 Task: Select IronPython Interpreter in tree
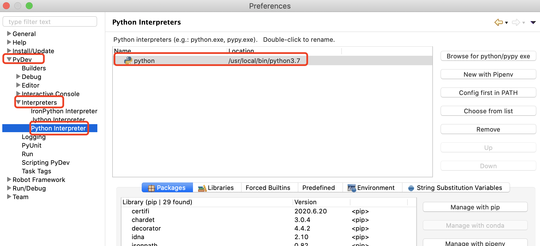click(64, 111)
